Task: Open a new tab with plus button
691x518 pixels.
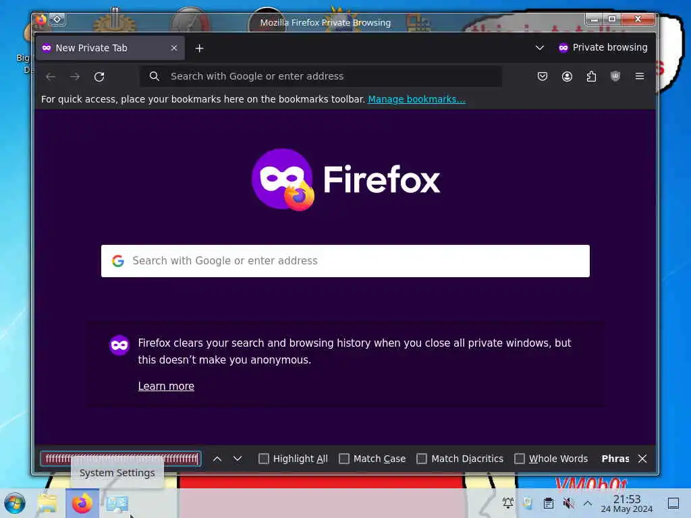Action: [199, 48]
